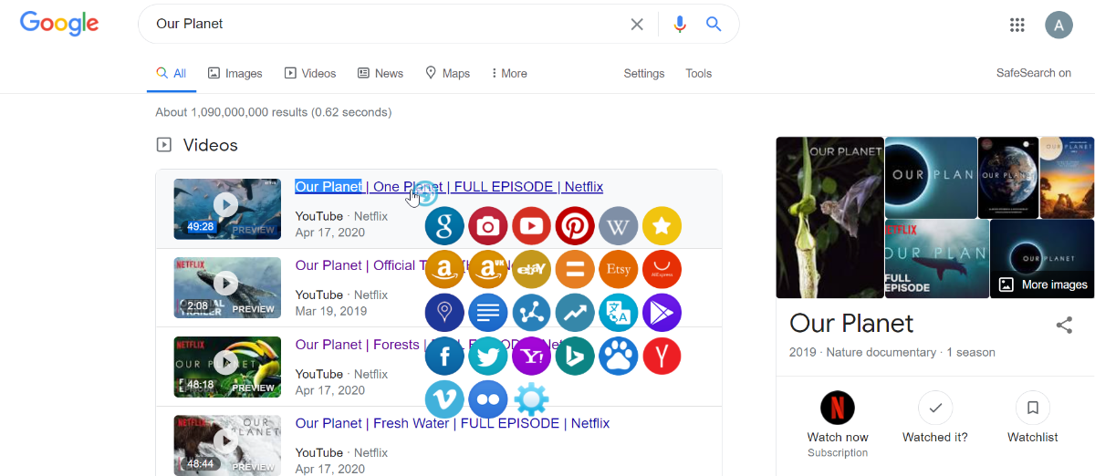Translate selection with the translate icon
This screenshot has width=1095, height=476.
(x=618, y=313)
